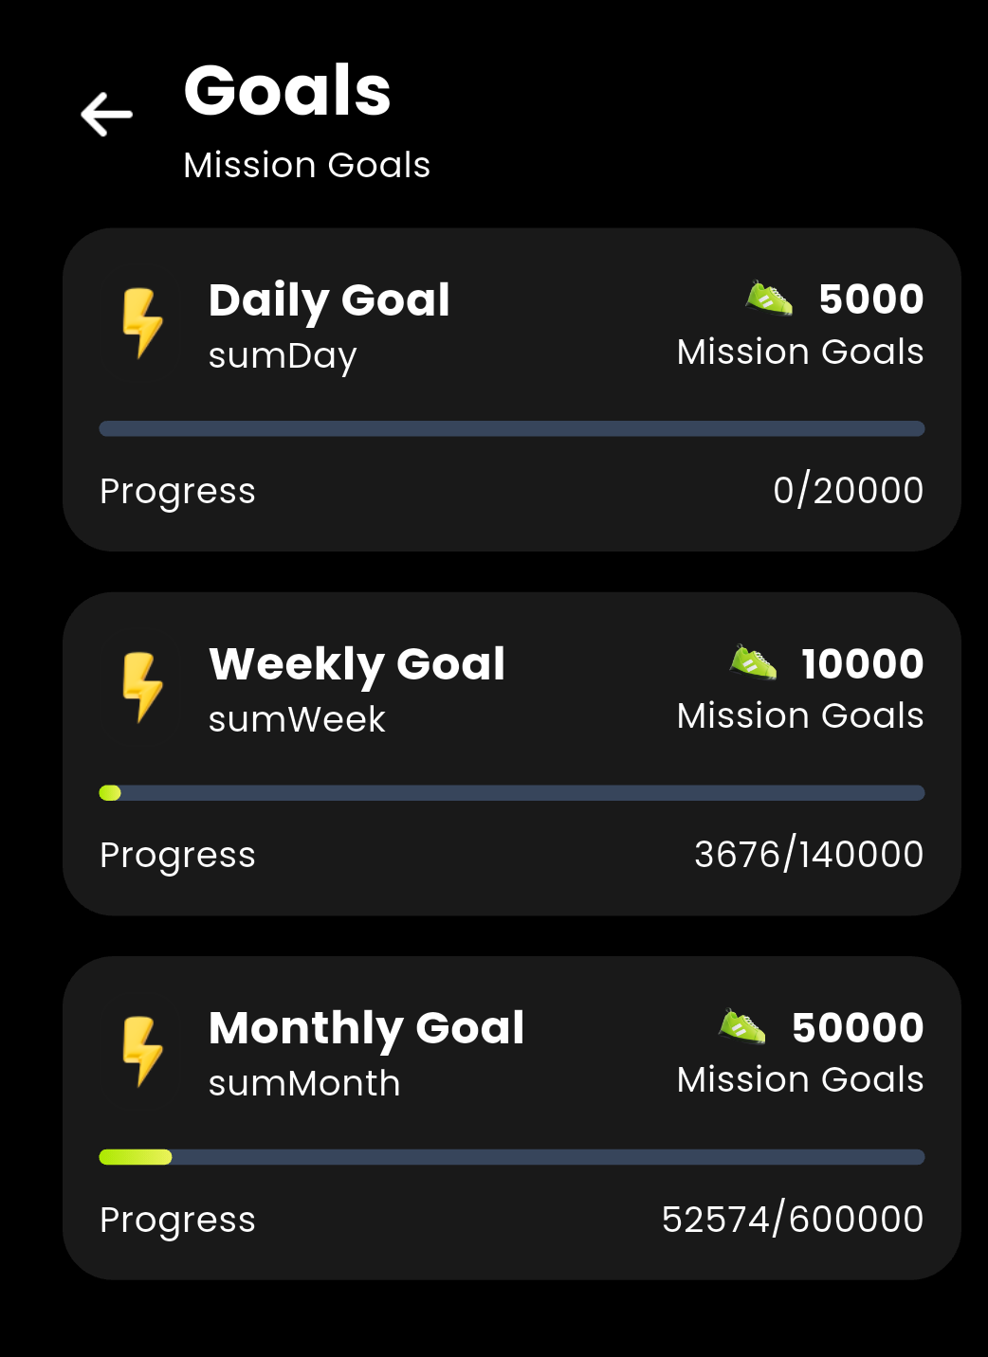This screenshot has height=1357, width=988.
Task: Click the Monthly Goal progress bar
Action: pyautogui.click(x=512, y=1157)
